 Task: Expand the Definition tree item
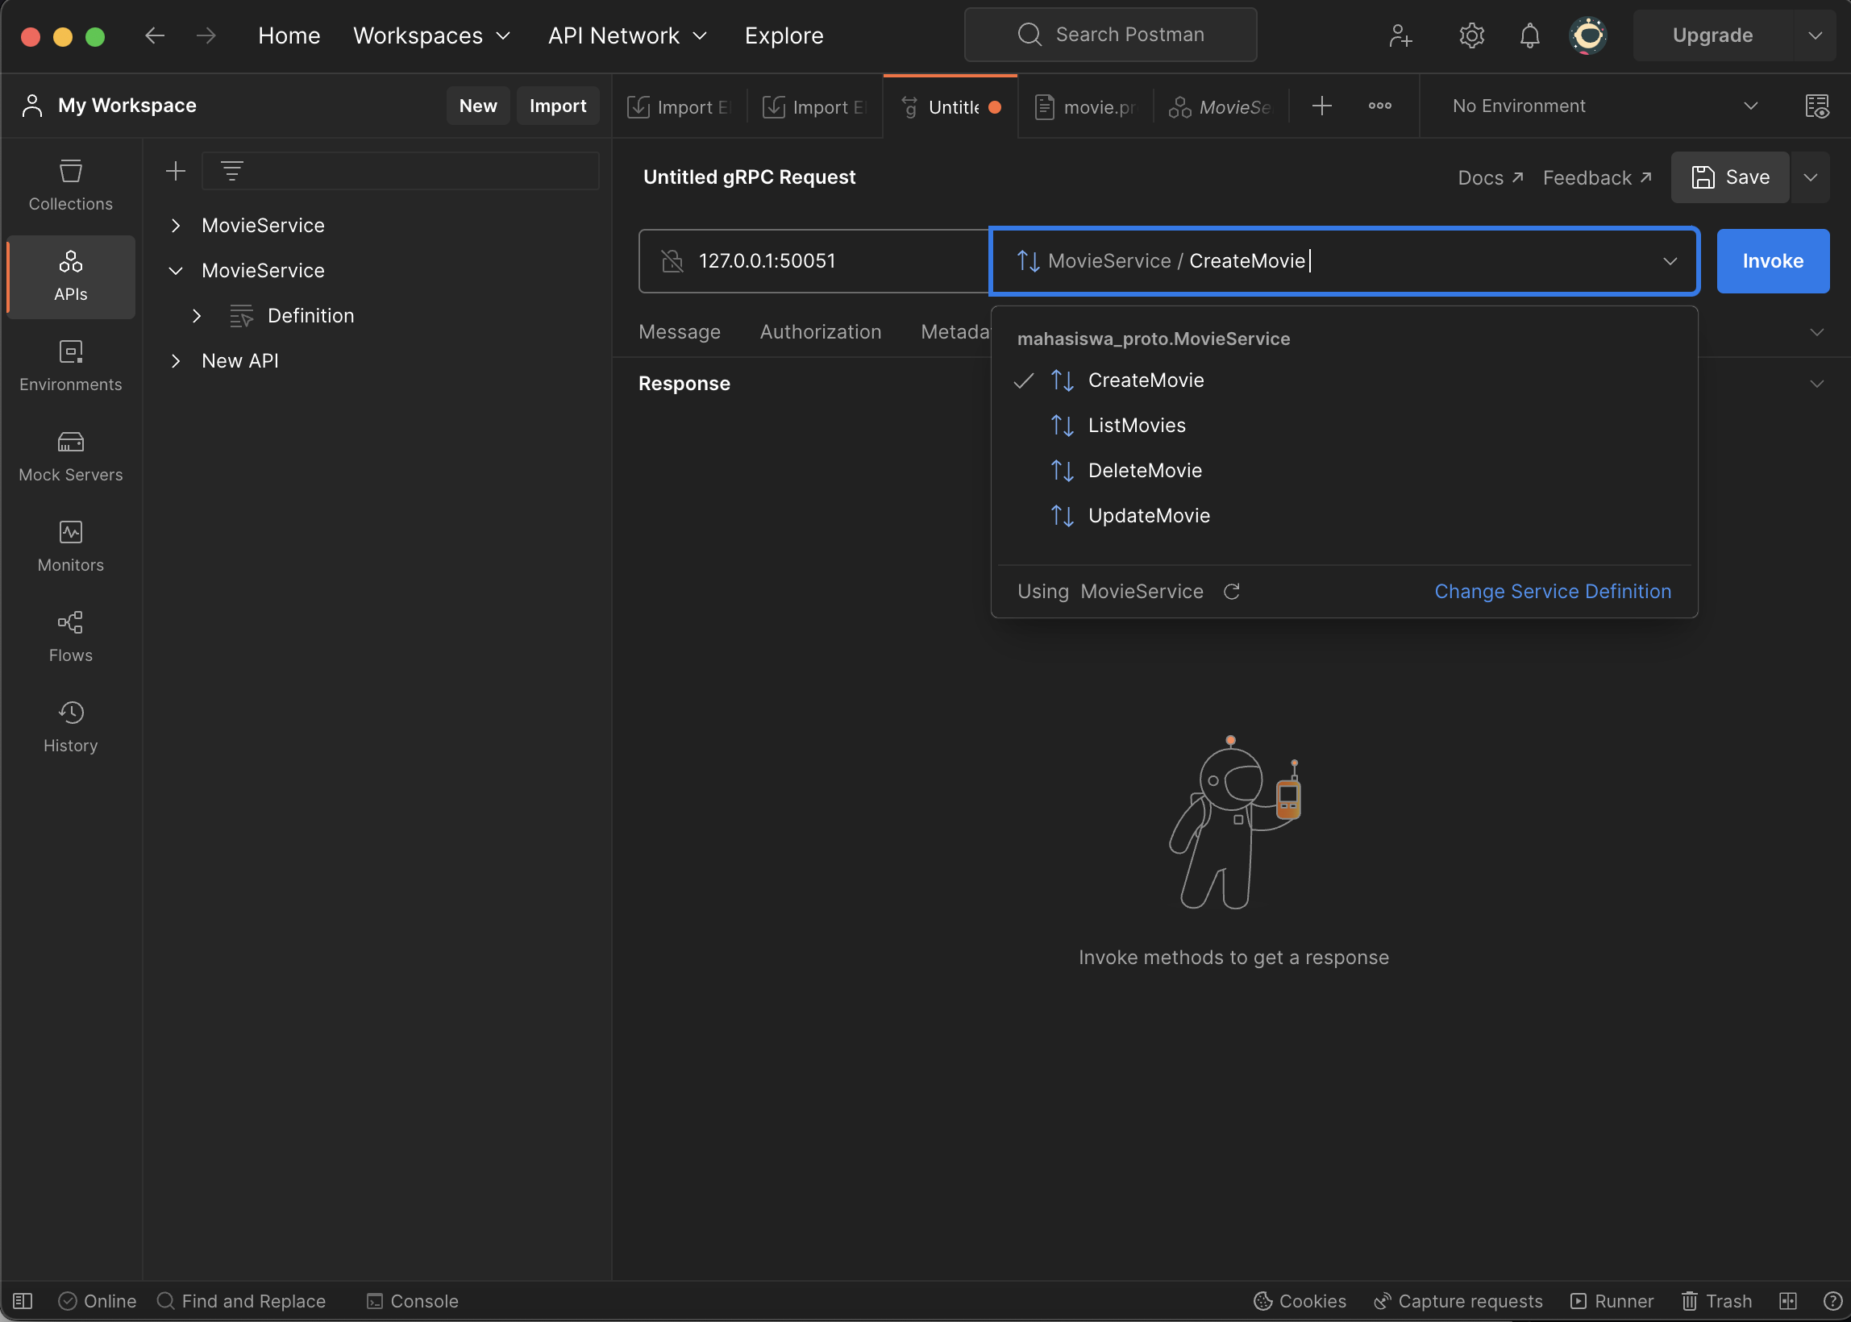pos(196,316)
